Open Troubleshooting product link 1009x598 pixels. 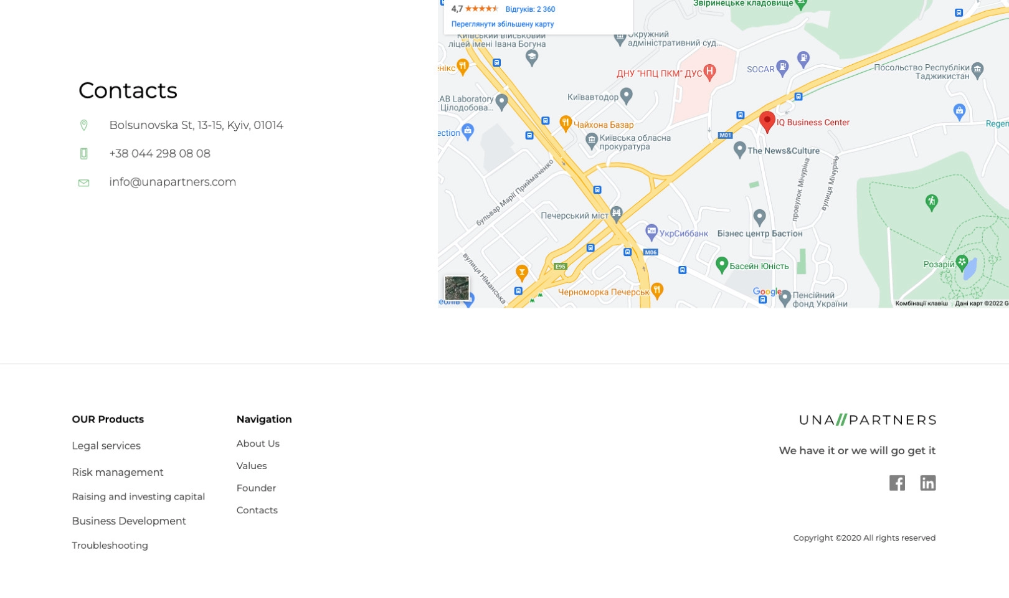pos(110,545)
